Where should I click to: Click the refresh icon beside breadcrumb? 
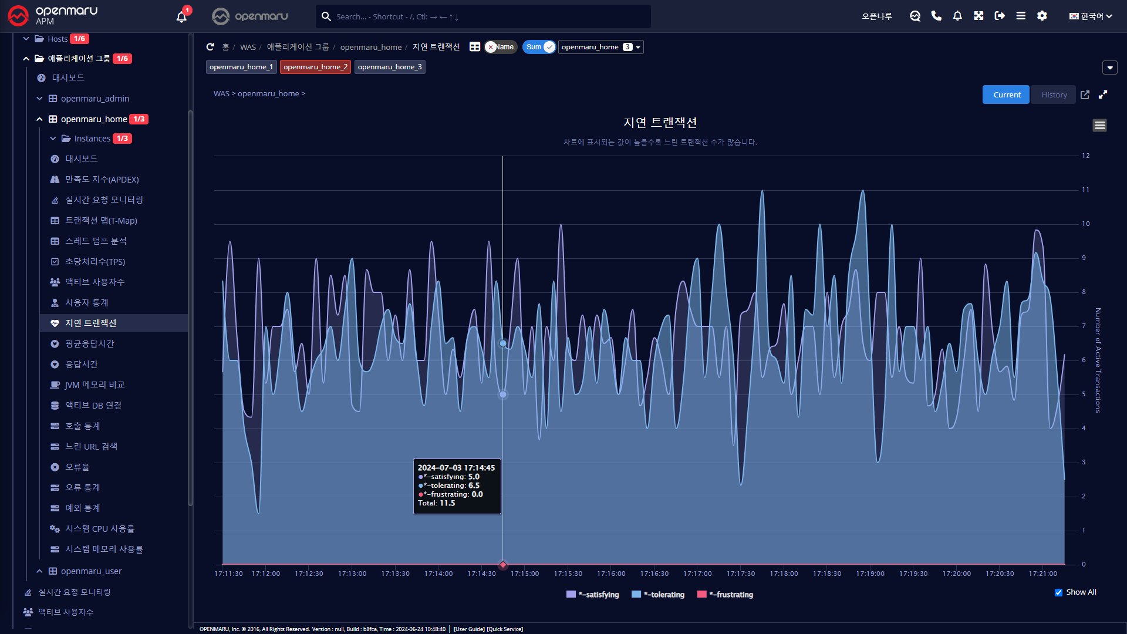pyautogui.click(x=210, y=47)
